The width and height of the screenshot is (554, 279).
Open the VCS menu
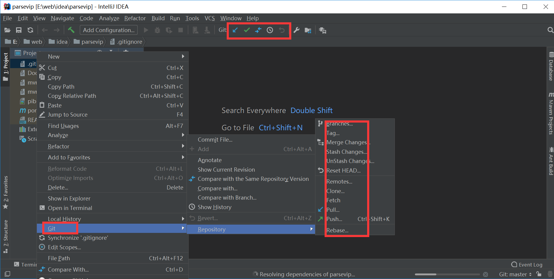coord(210,18)
